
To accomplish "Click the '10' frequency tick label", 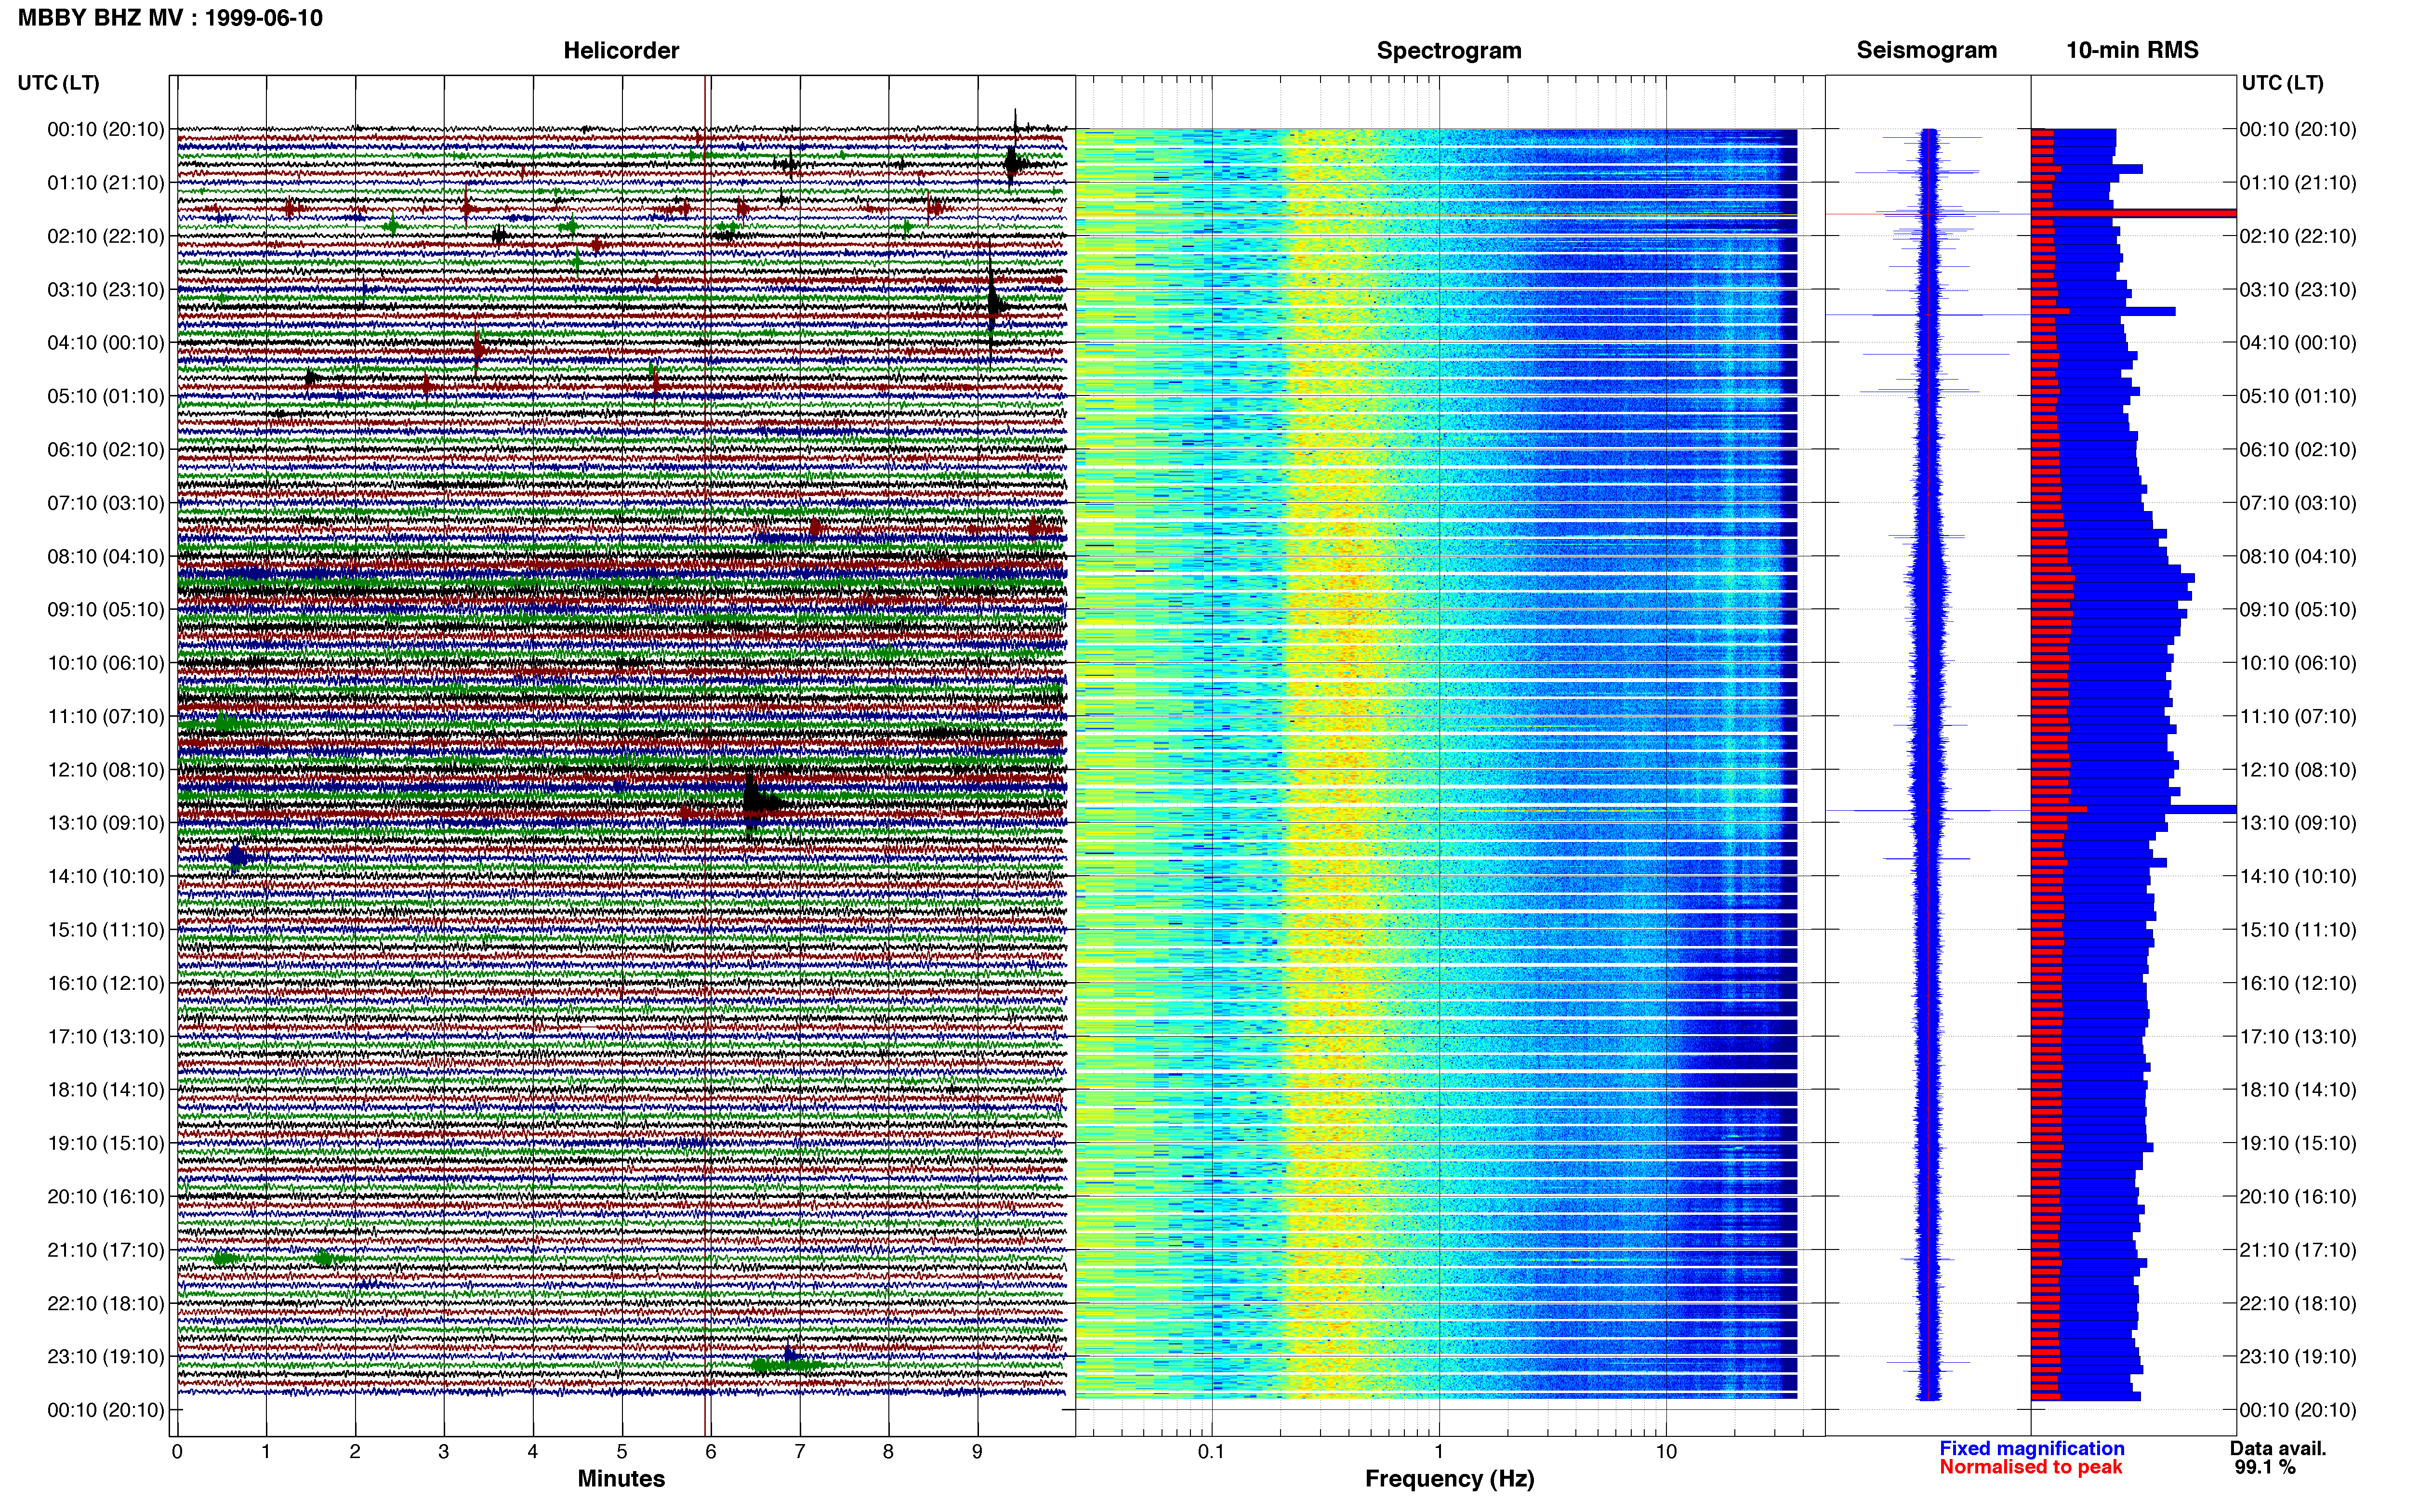I will coord(1666,1452).
